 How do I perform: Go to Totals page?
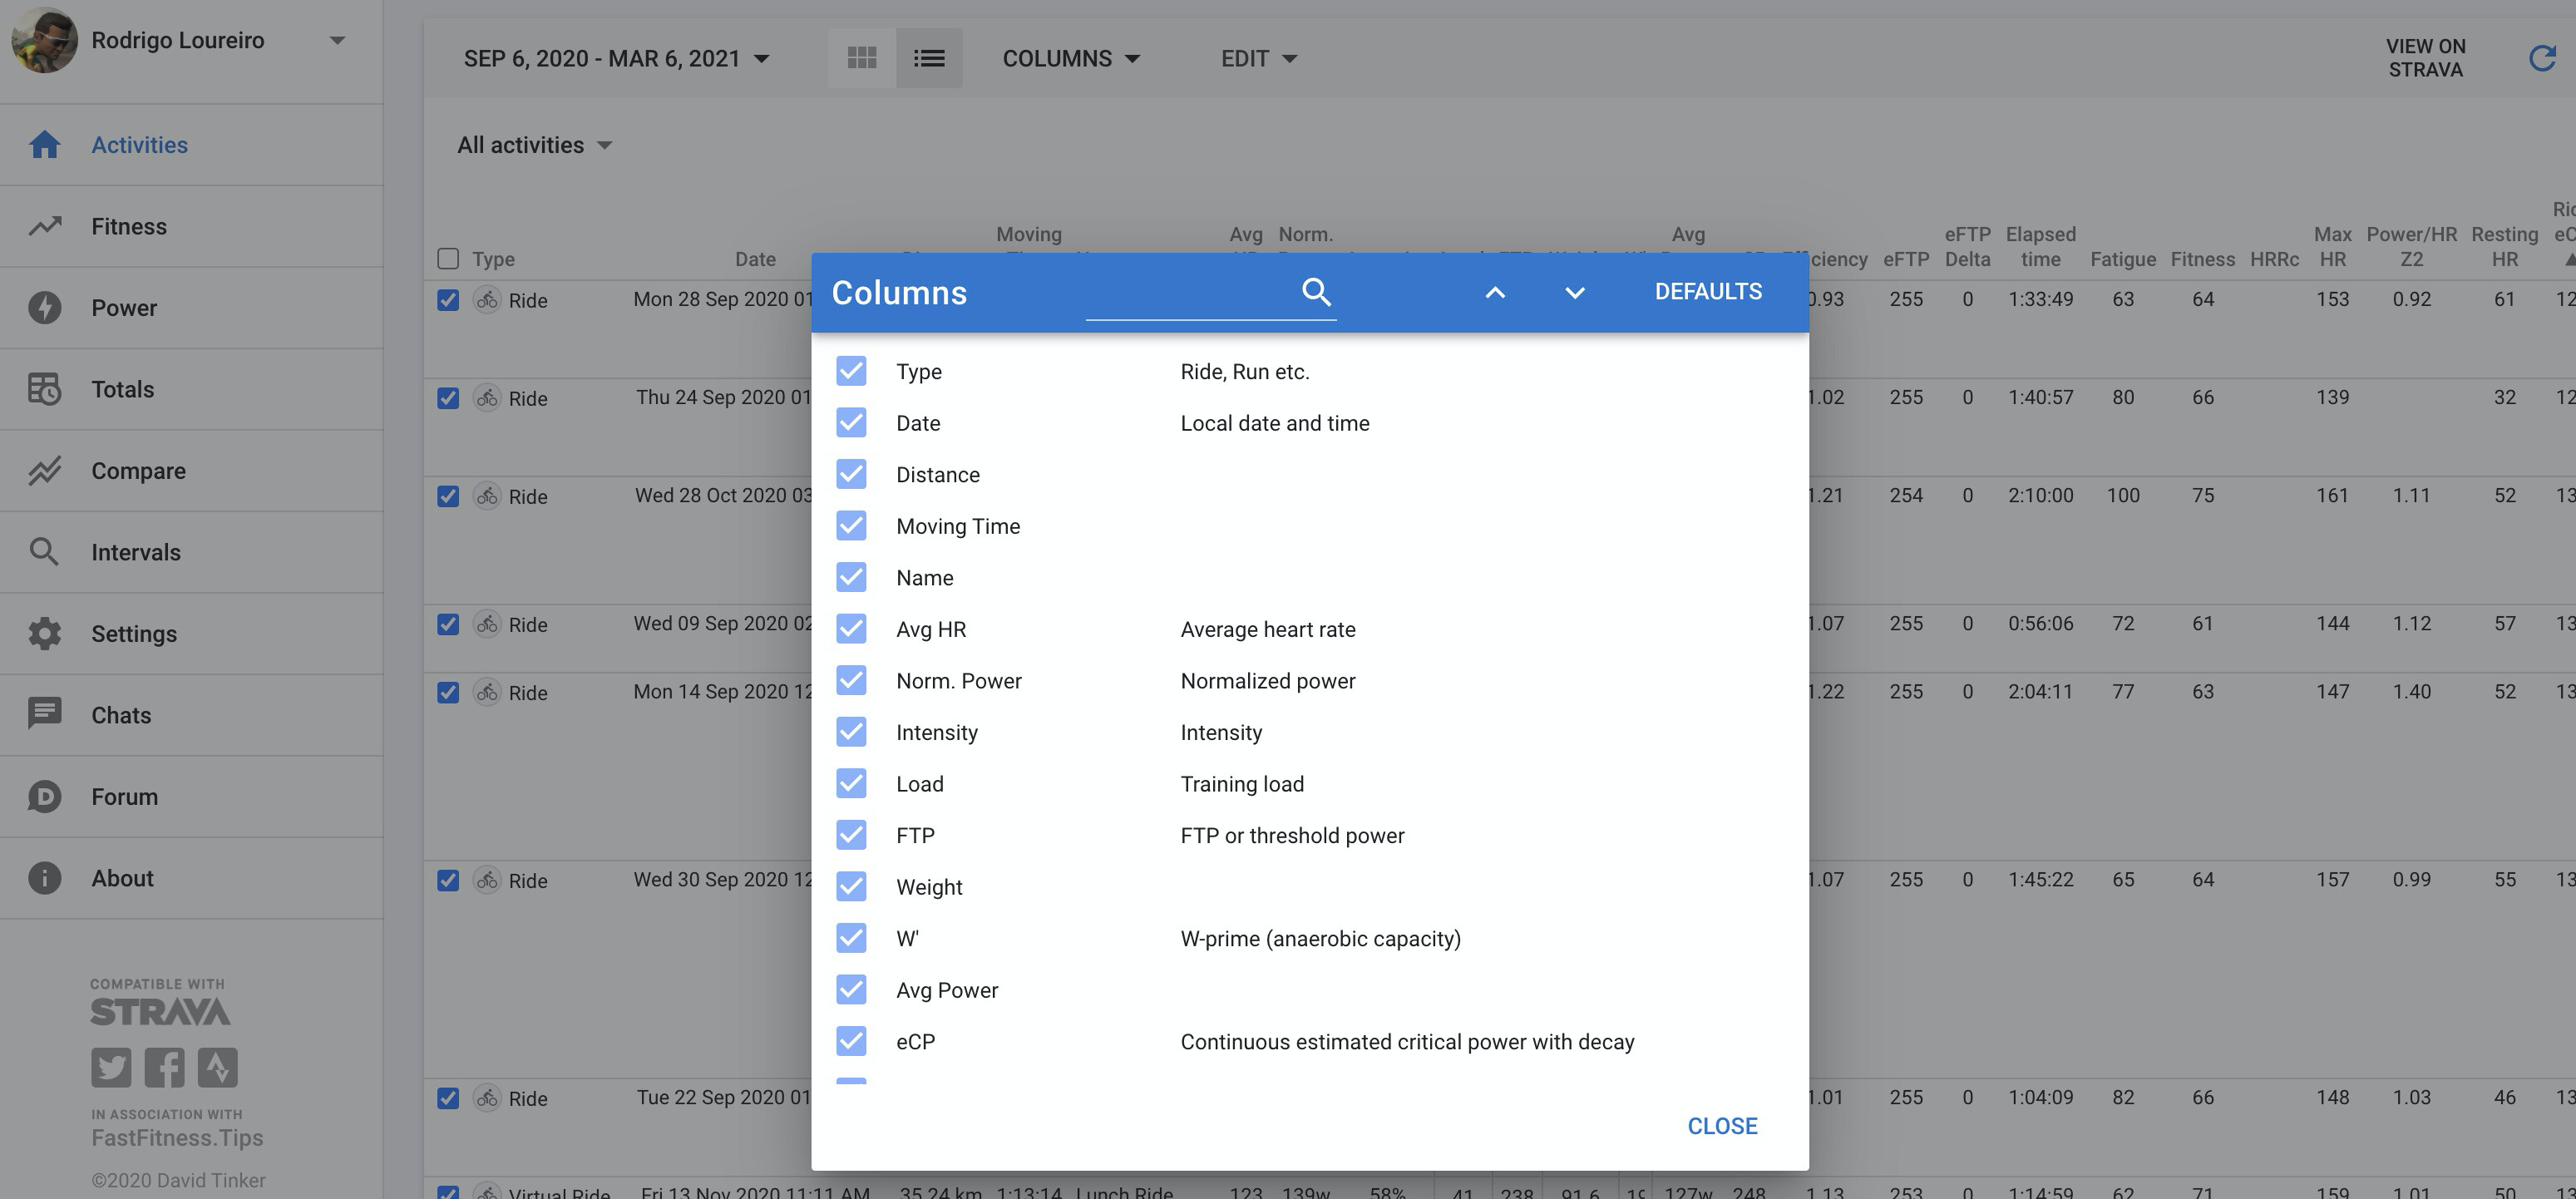(x=123, y=389)
